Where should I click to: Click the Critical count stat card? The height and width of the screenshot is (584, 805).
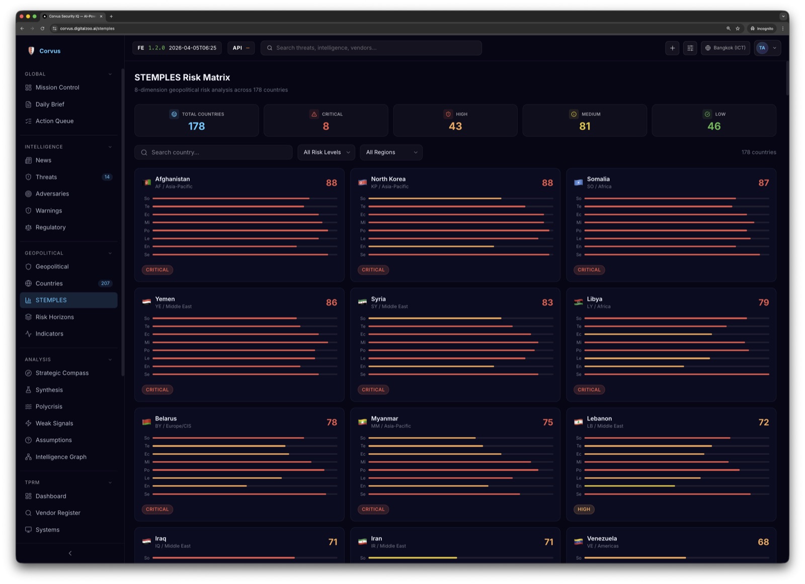[326, 121]
